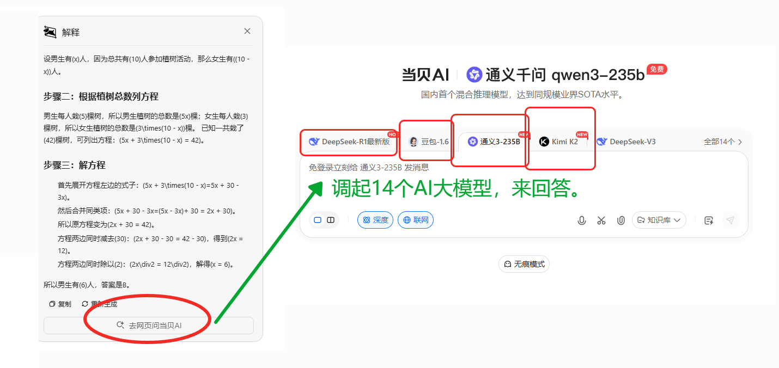This screenshot has height=368, width=779.
Task: Click the paperclip attachment icon
Action: coord(620,220)
